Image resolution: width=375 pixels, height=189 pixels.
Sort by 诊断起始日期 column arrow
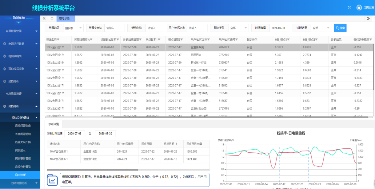tap(117, 39)
